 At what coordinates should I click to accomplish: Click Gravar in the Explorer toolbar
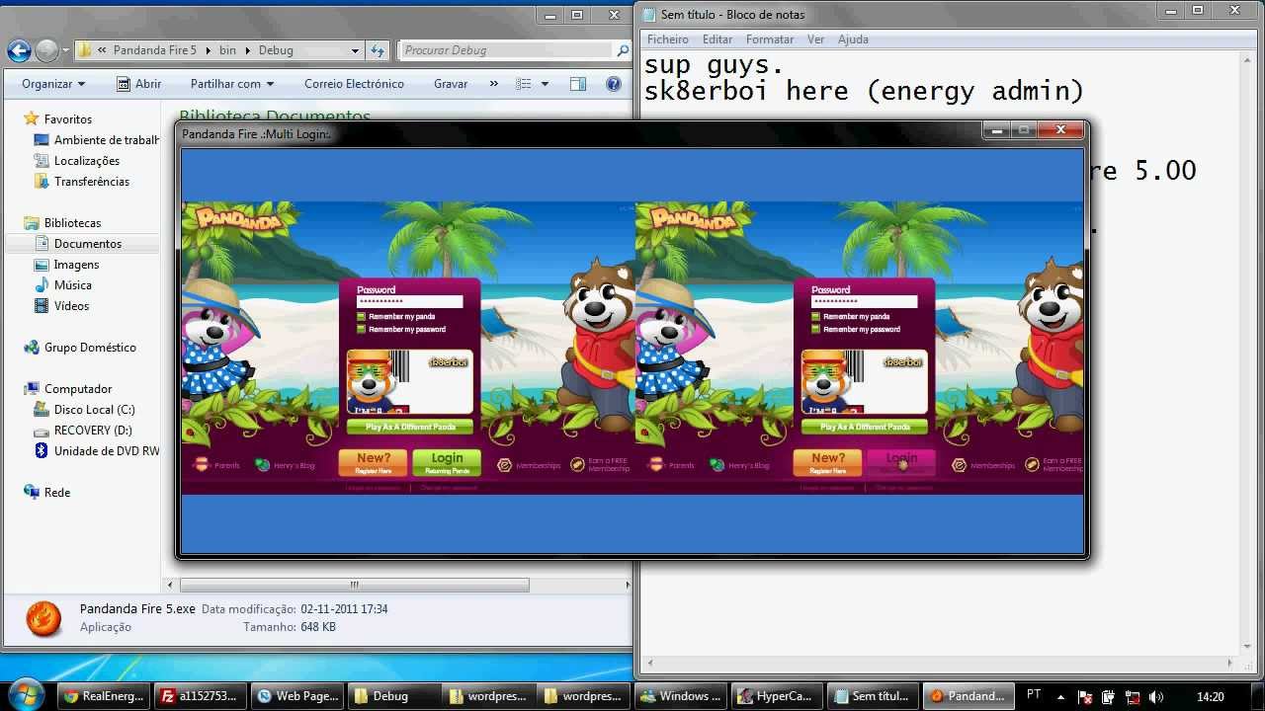point(451,84)
